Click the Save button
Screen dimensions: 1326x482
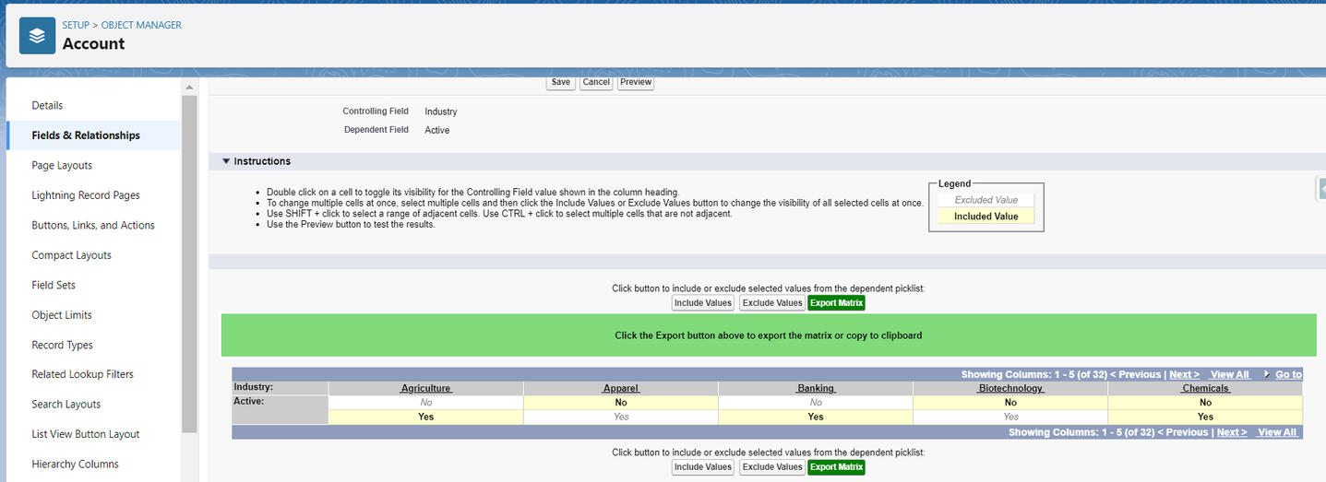pyautogui.click(x=560, y=82)
